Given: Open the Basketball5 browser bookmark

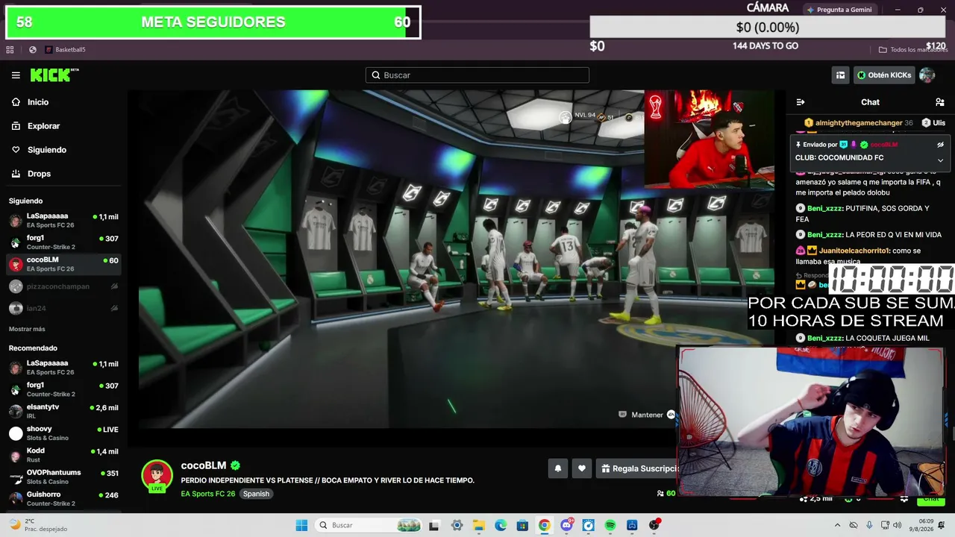Looking at the screenshot, I should [66, 50].
